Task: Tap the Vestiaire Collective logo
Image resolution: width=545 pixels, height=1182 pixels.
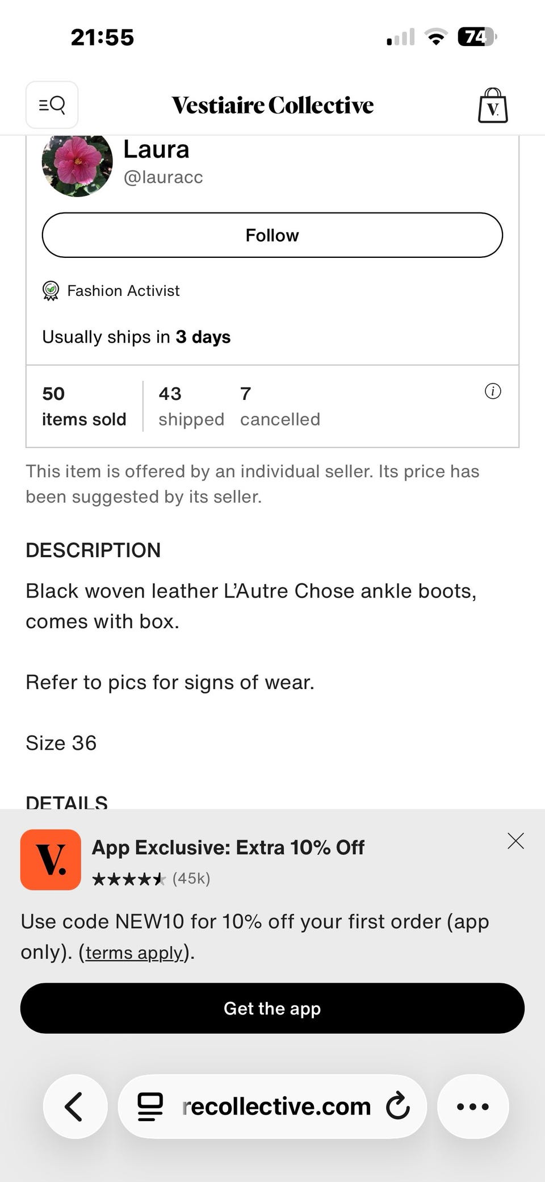Action: 272,106
